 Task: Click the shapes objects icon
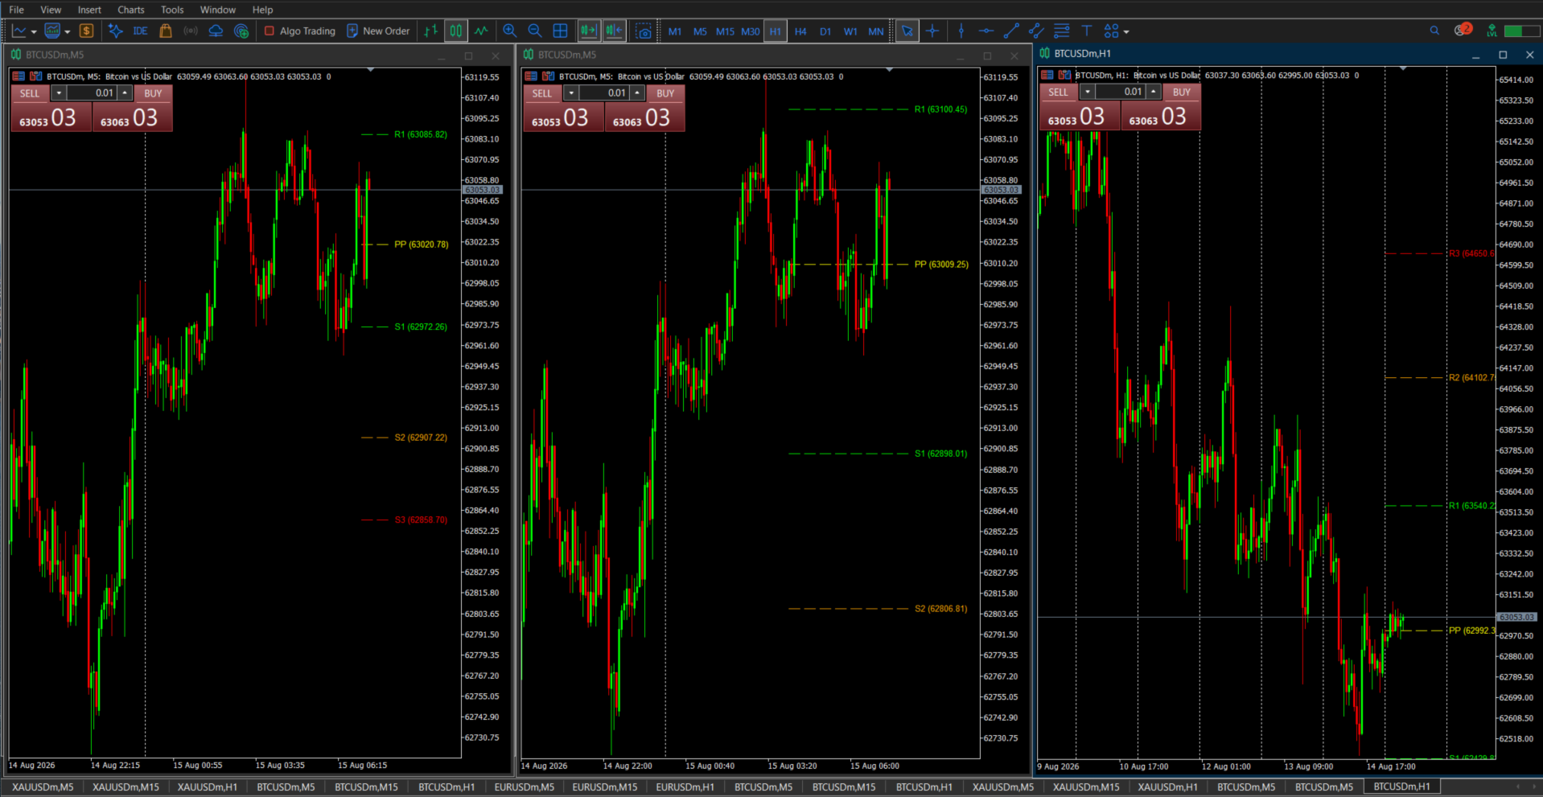(x=1111, y=31)
